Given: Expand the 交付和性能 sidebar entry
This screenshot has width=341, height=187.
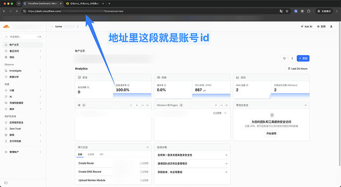Looking at the screenshot, I should point(23,141).
